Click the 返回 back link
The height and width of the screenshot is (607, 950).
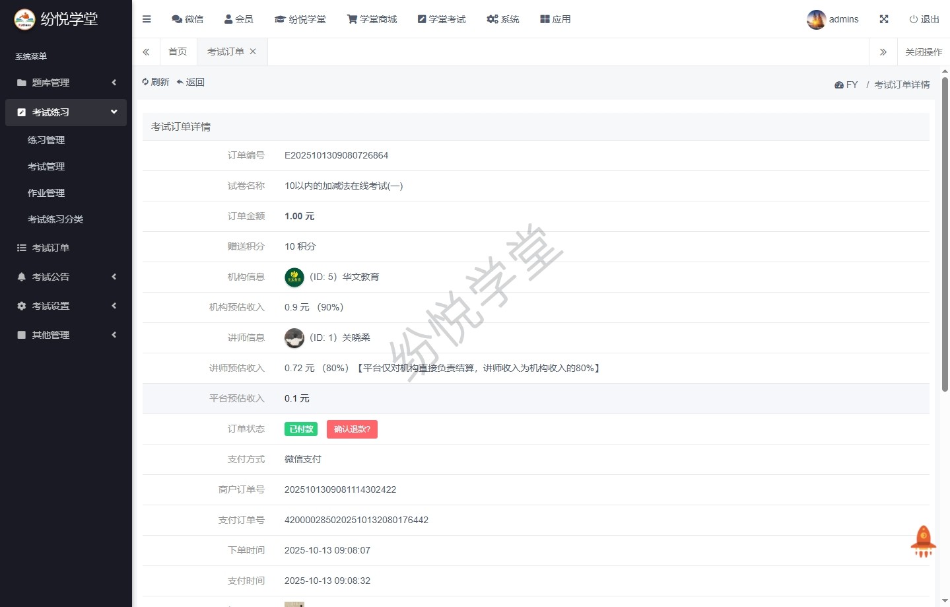tap(191, 82)
